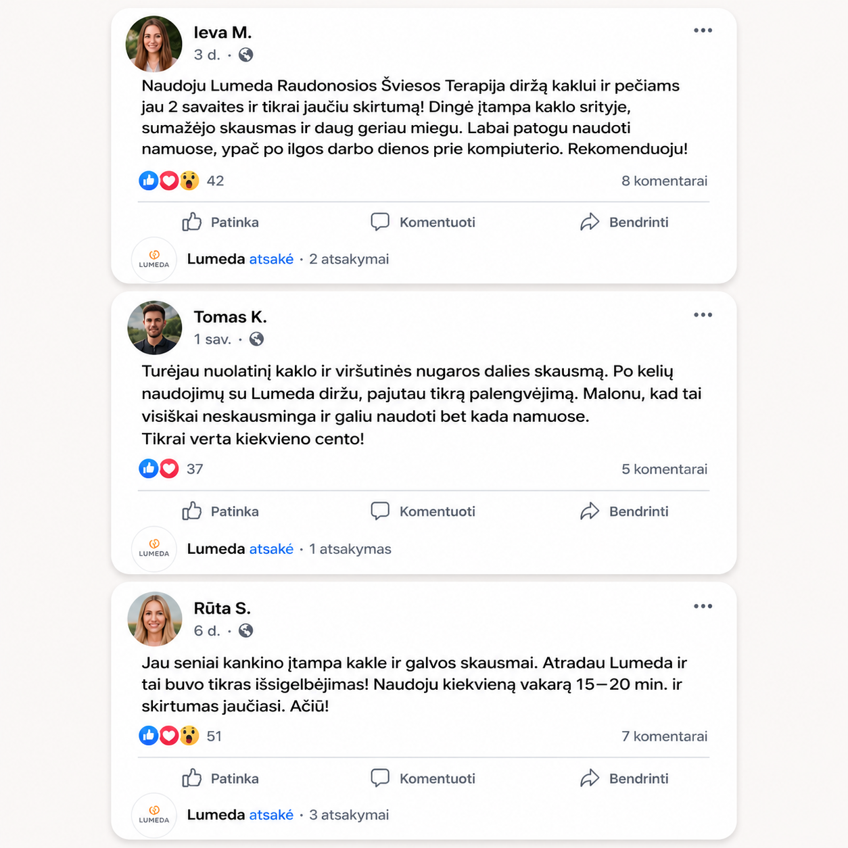Open three-dot menu on Tomas K.'s post
Screen dimensions: 848x848
703,315
